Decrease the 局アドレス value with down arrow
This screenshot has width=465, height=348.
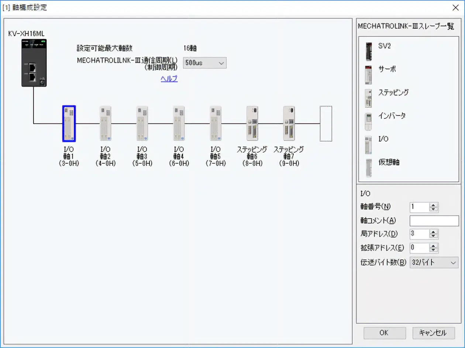click(434, 236)
